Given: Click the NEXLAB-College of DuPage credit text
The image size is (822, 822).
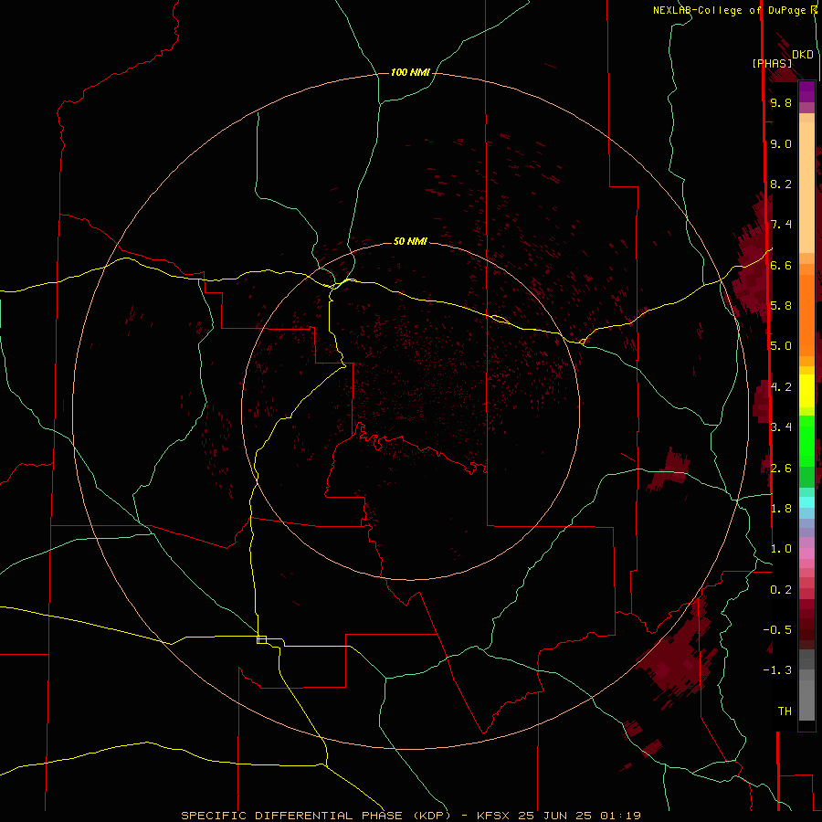Looking at the screenshot, I should (x=732, y=10).
